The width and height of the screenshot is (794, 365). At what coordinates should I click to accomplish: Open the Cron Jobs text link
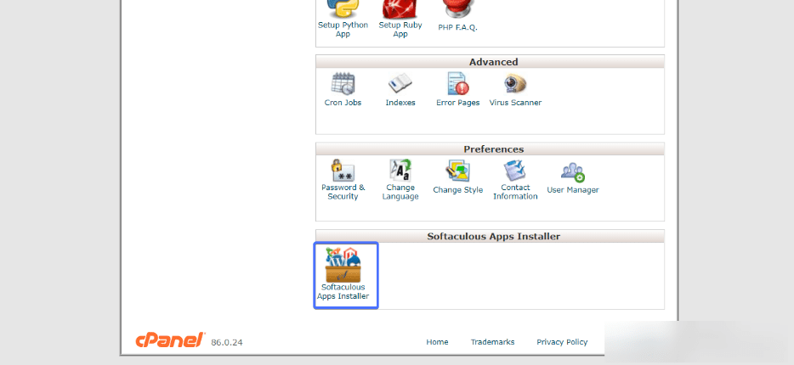(x=343, y=103)
